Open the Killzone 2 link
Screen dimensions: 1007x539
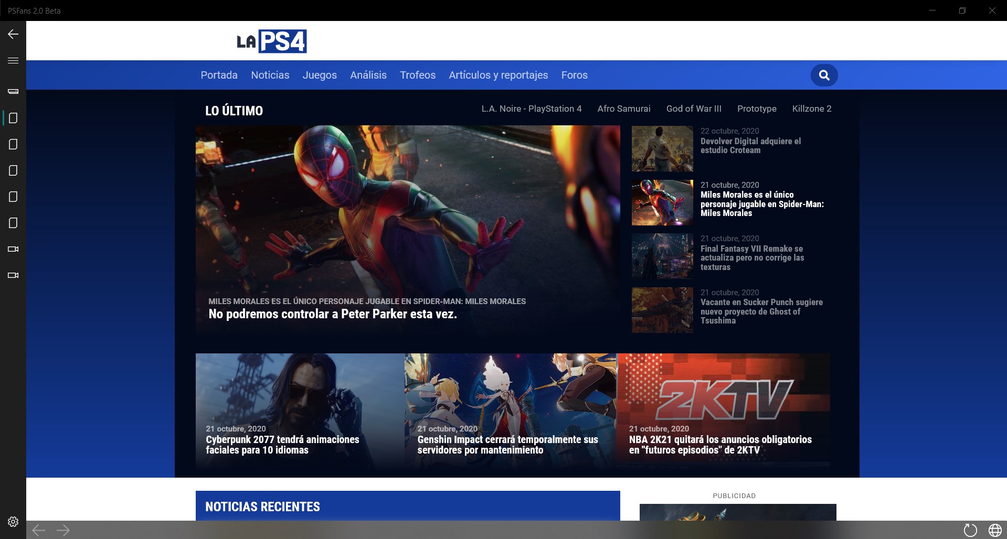(x=812, y=109)
